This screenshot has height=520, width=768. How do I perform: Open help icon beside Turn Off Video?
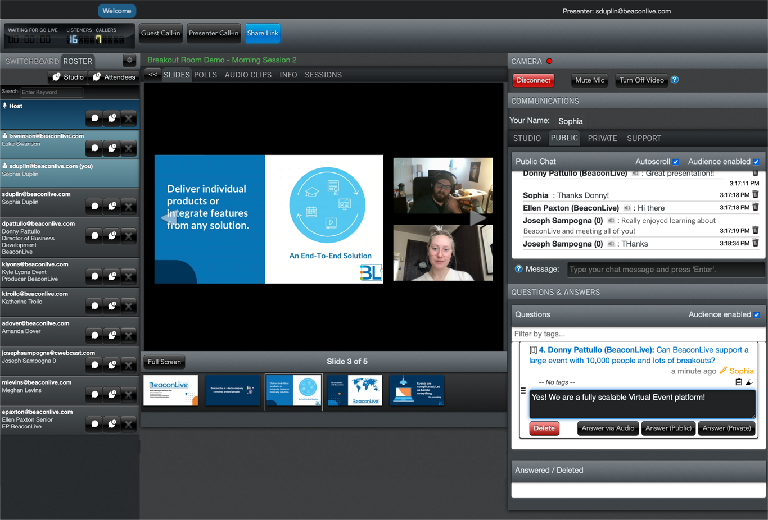point(675,80)
